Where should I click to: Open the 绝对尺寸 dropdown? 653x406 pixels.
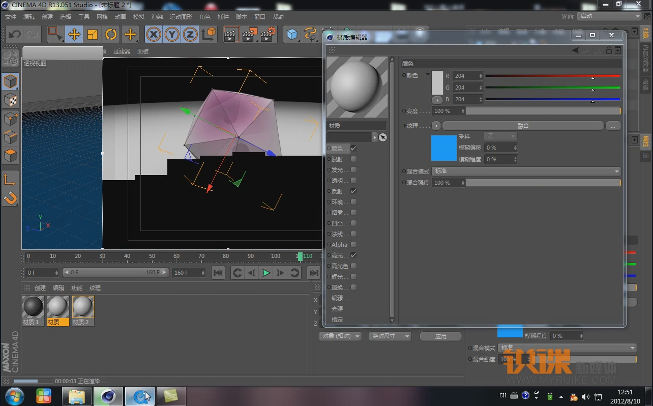(390, 336)
